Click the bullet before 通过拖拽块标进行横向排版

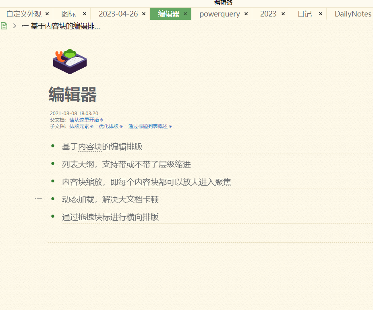[53, 217]
